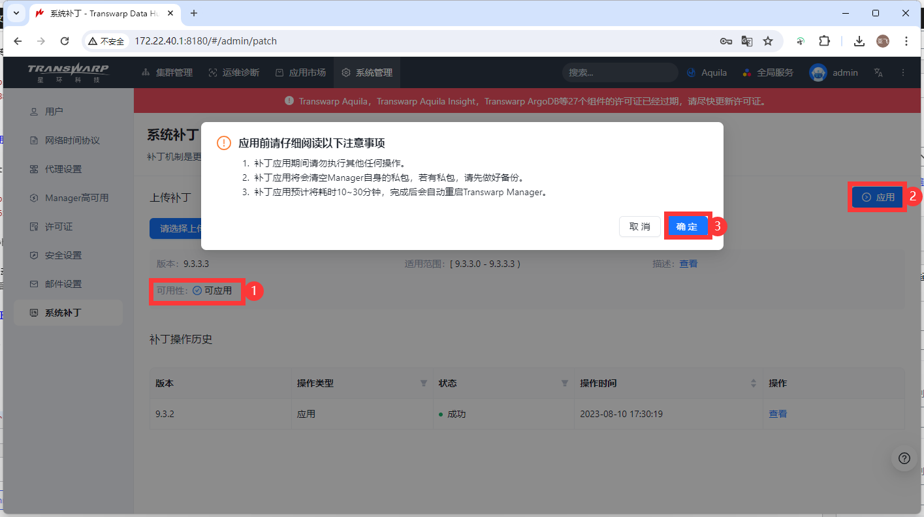
Task: Cancel the dialog with 取消 button
Action: 640,227
